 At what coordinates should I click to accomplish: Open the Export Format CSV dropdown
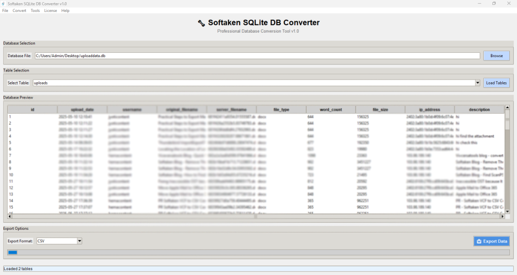tap(79, 241)
